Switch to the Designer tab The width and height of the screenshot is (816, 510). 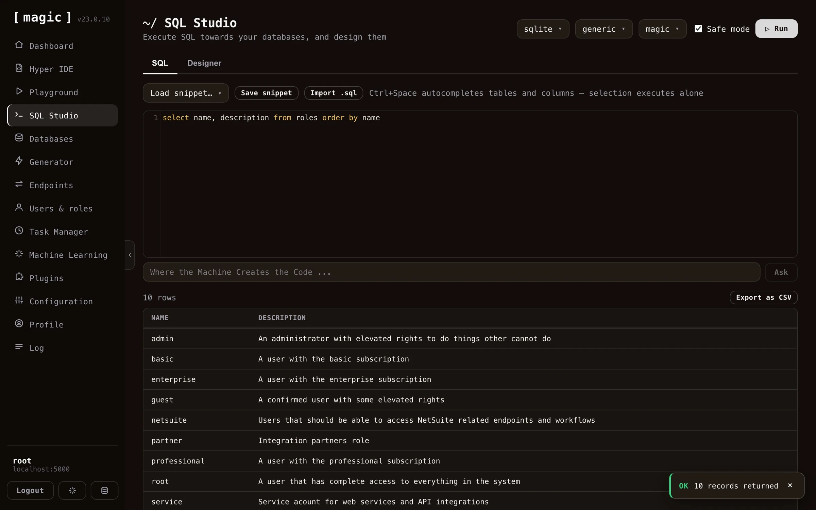204,63
